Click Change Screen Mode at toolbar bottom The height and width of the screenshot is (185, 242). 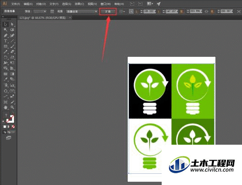(9, 138)
